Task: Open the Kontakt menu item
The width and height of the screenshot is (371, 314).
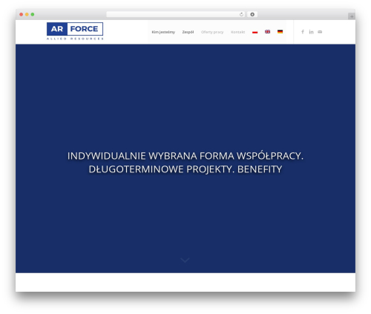Action: tap(237, 32)
